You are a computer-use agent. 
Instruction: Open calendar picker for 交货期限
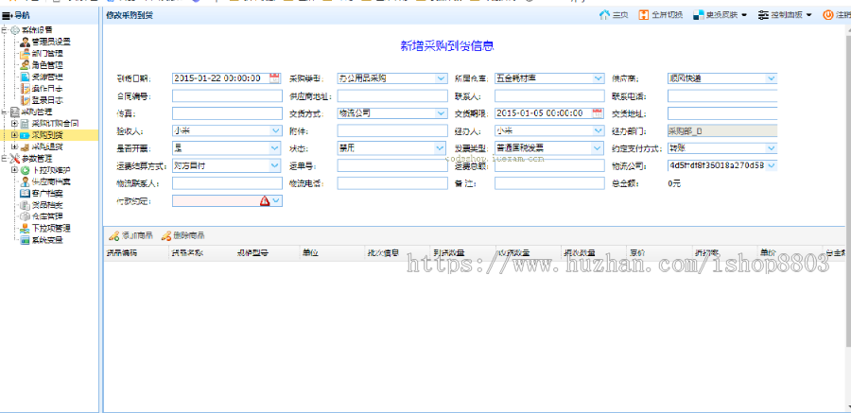pos(597,113)
